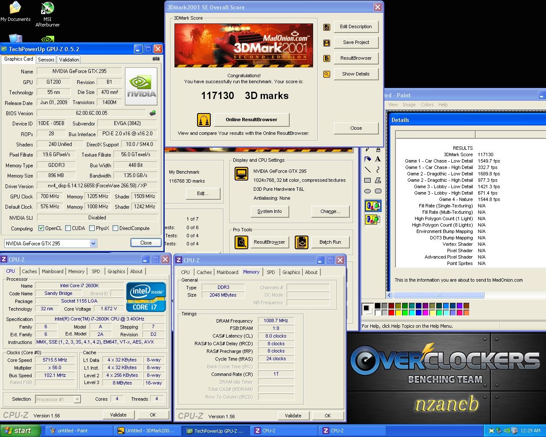Viewport: 546px width, 437px height.
Task: Open the Colors menu in Paint
Action: [427, 105]
